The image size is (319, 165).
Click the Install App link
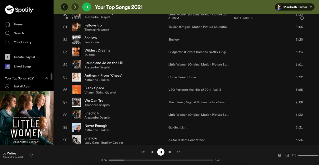21,86
